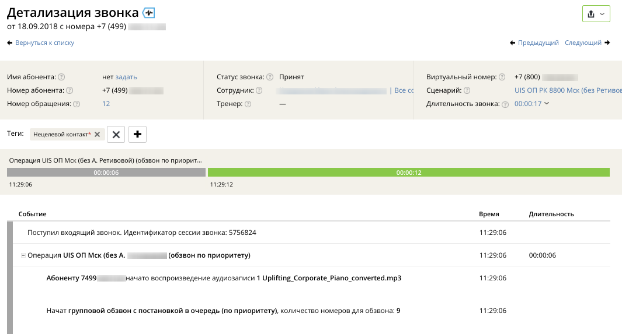Image resolution: width=622 pixels, height=334 pixels.
Task: Remove the Нецелевой контакт tag
Action: [x=98, y=135]
